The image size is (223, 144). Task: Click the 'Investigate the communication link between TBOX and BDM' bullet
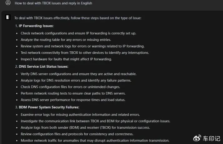click(96, 121)
